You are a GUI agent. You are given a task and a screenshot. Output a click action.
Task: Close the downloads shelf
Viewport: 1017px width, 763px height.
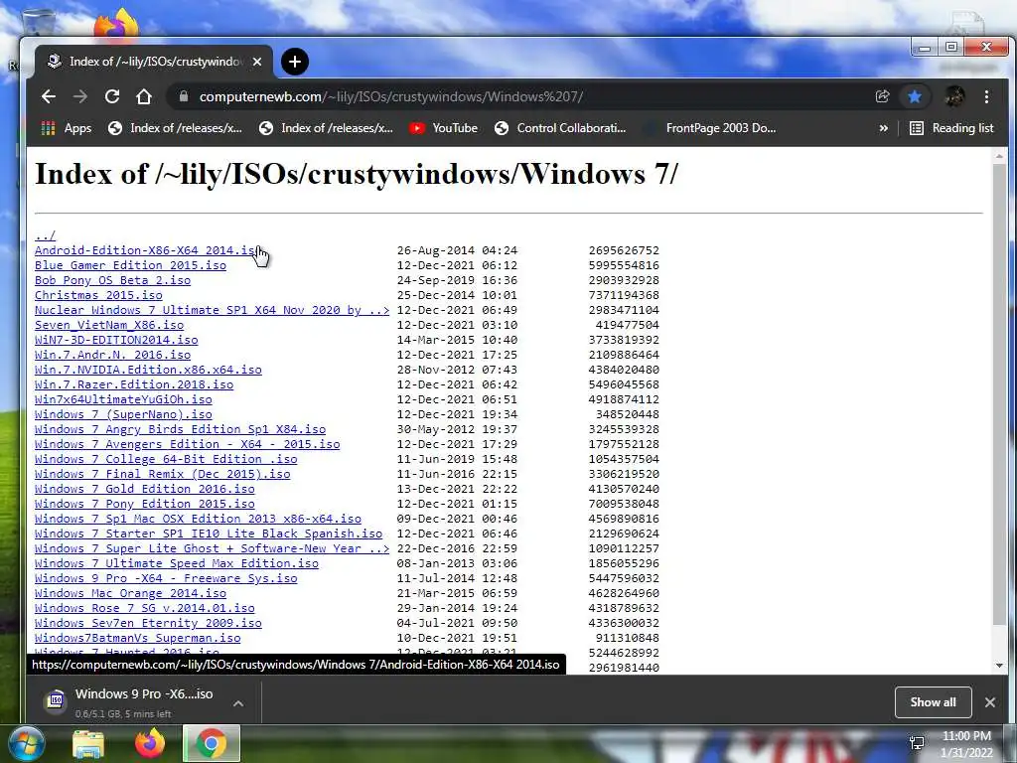990,702
